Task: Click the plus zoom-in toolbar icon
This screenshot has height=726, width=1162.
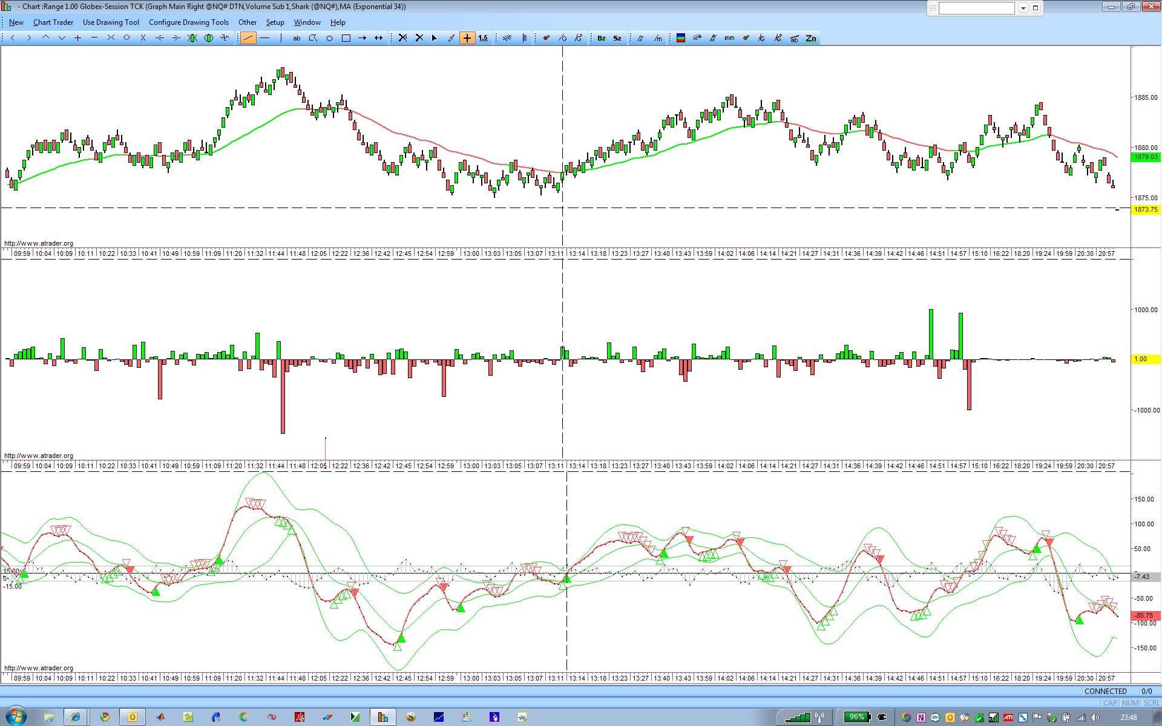Action: [77, 38]
